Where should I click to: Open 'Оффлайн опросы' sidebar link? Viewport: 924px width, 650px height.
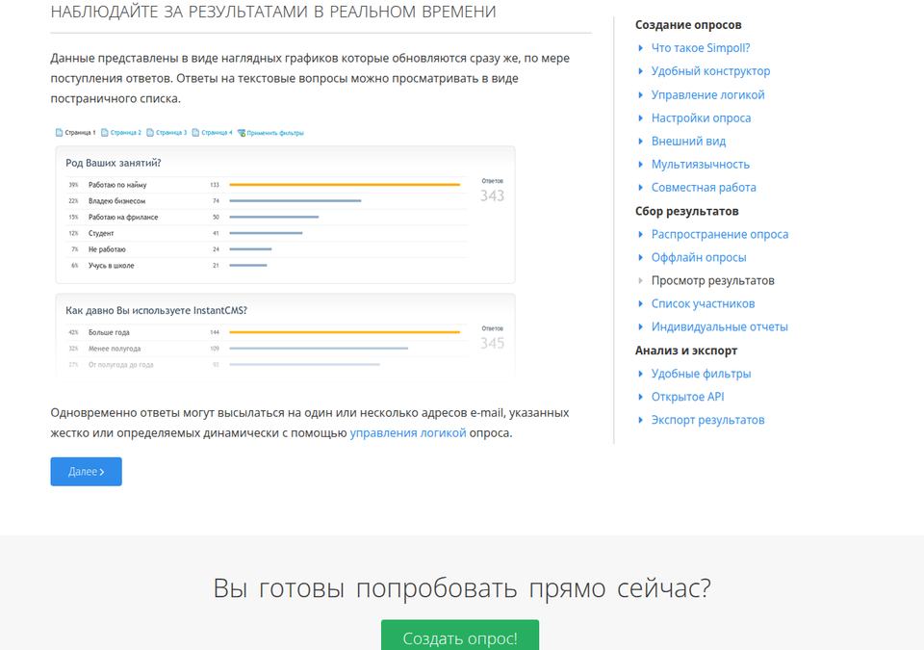699,257
